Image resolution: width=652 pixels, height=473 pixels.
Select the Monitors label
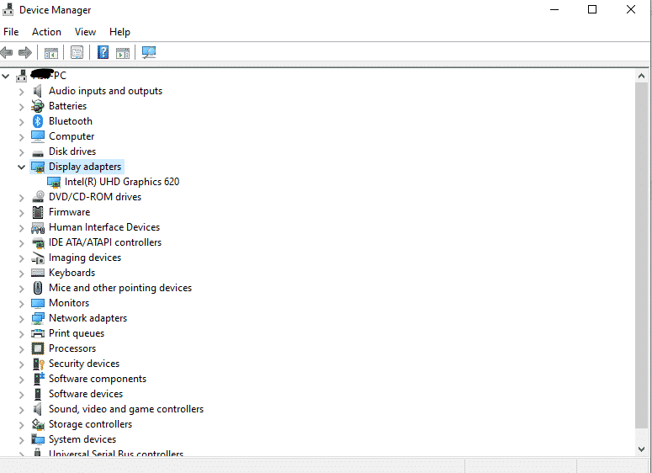tap(69, 303)
